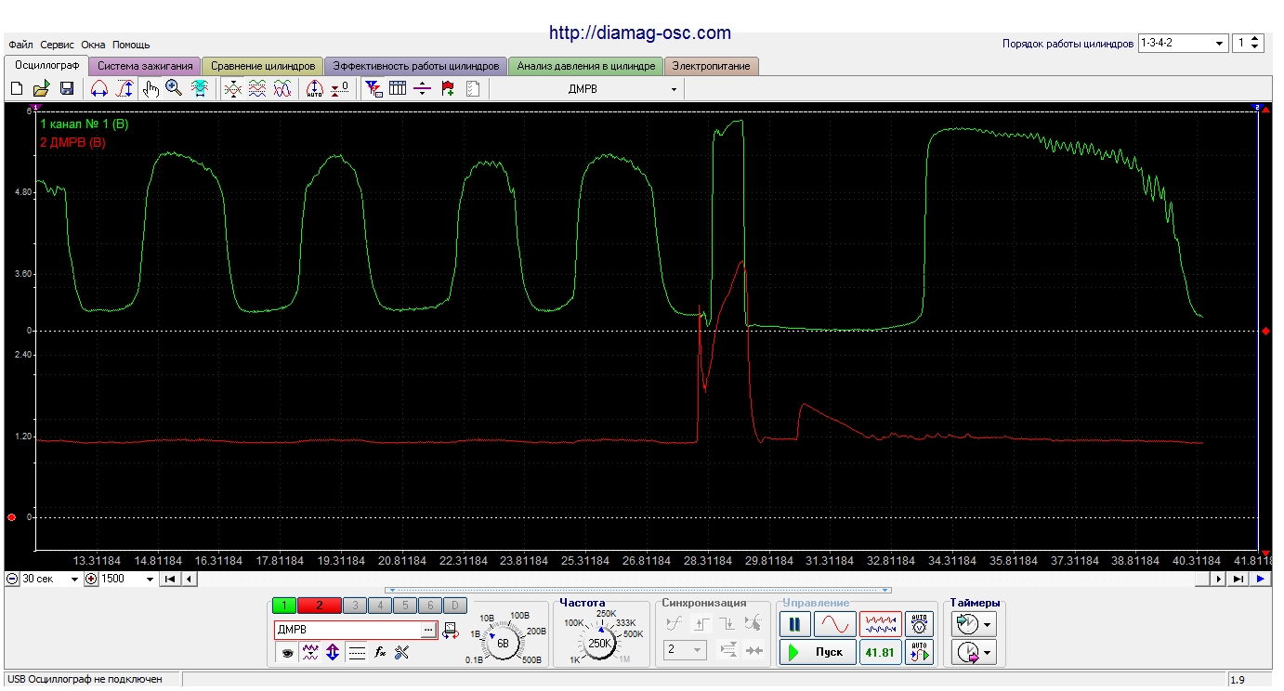Open the Сервис menu
The width and height of the screenshot is (1284, 691).
pyautogui.click(x=57, y=45)
